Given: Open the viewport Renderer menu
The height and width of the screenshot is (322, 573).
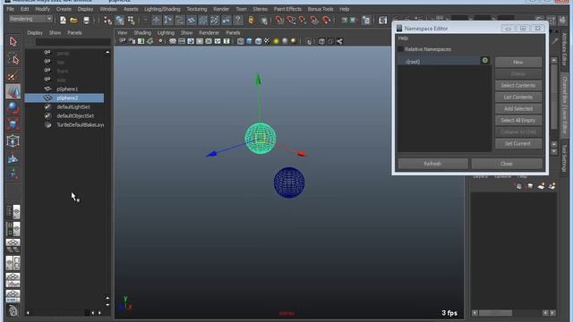Looking at the screenshot, I should point(209,32).
